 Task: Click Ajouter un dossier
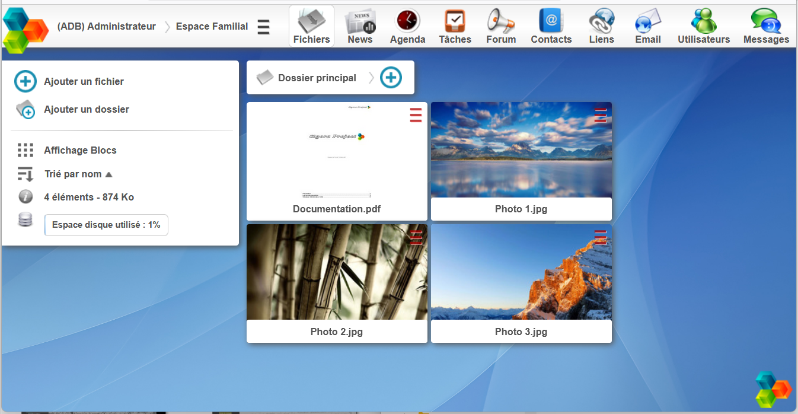tap(86, 109)
